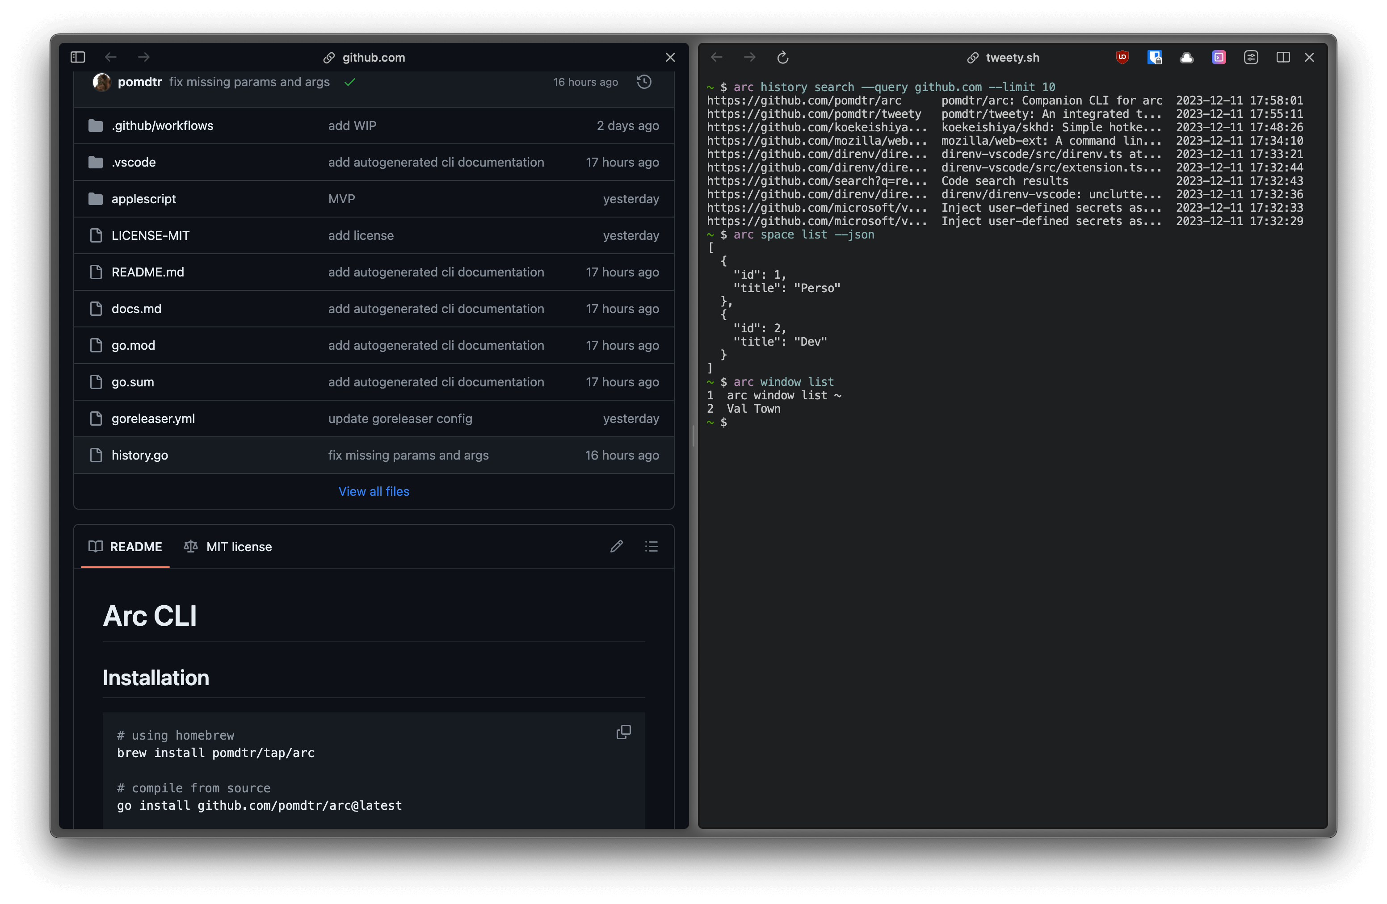The height and width of the screenshot is (904, 1387).
Task: Go forward in the tweety.sh pane
Action: coord(749,57)
